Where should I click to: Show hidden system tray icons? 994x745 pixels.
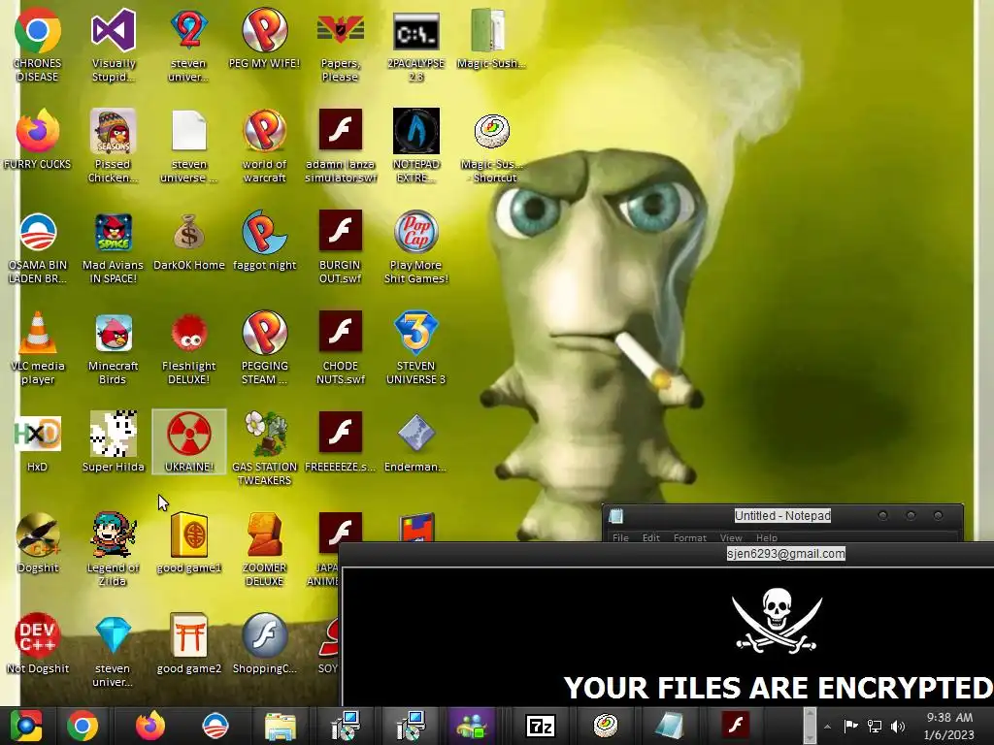pos(827,727)
